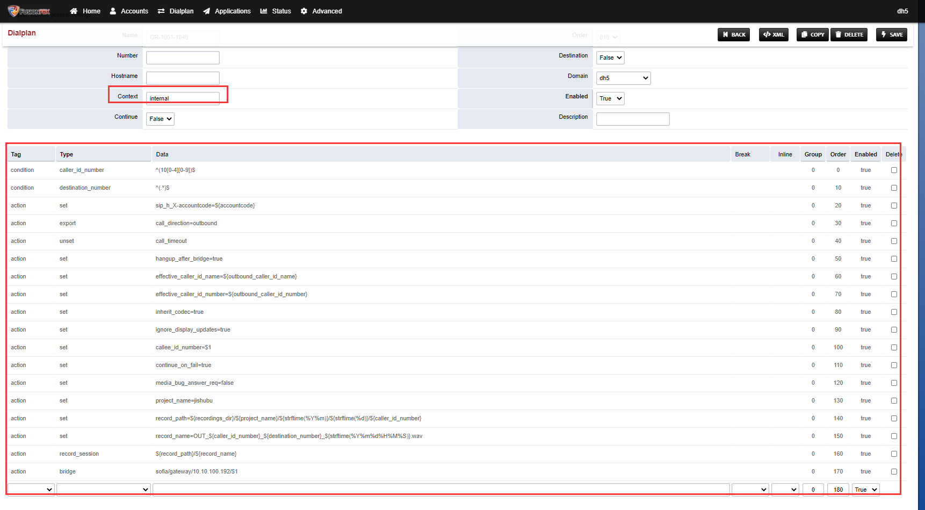Check delete for hangup_after_bridge row

tap(894, 259)
